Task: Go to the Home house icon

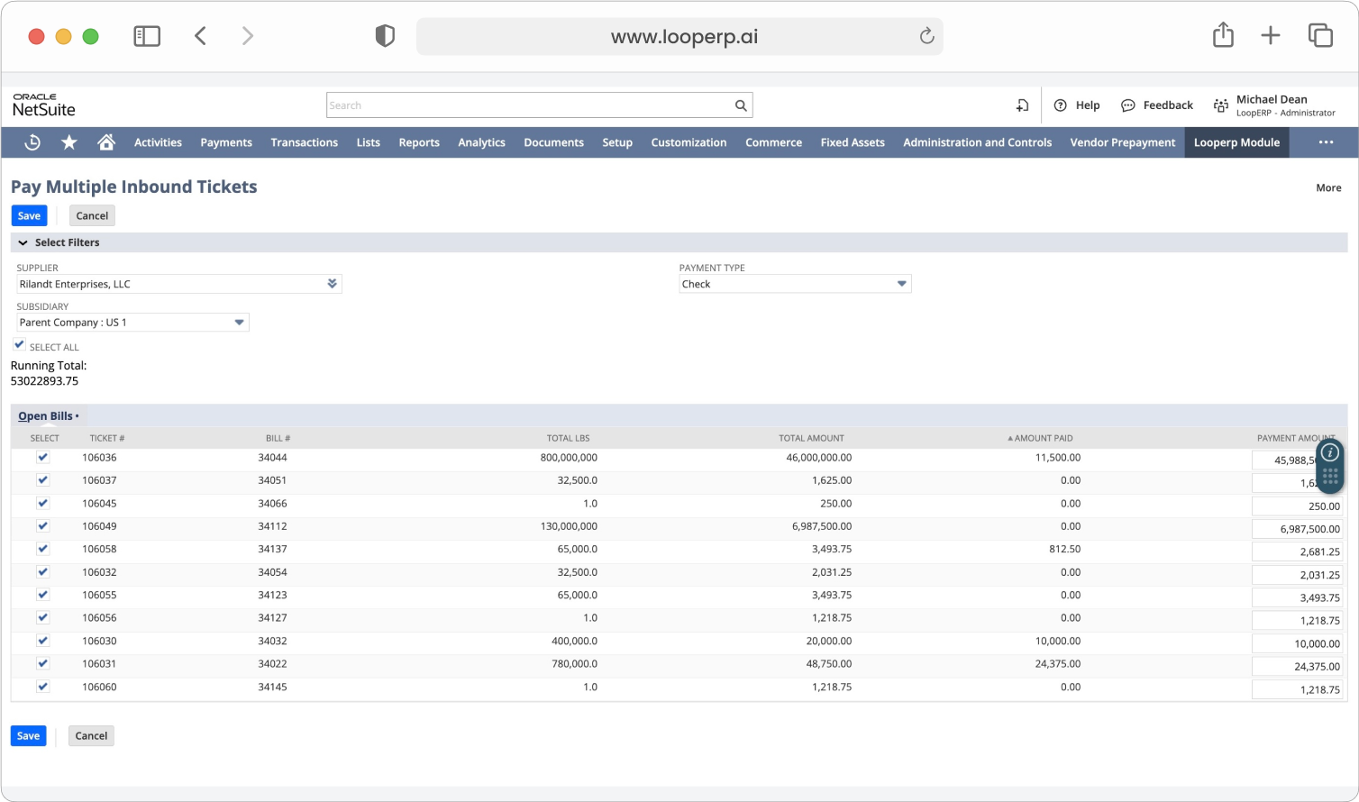Action: (106, 142)
